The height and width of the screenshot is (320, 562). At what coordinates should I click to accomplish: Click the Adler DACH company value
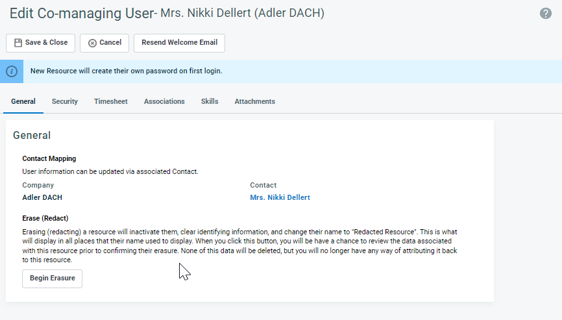[x=42, y=197]
